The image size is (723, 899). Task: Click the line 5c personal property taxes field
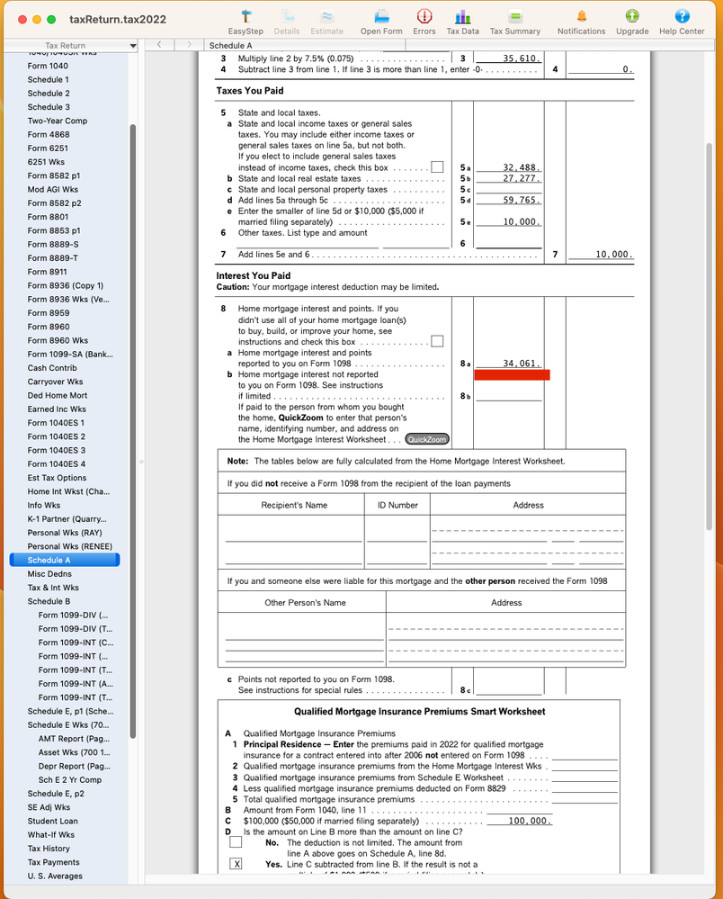(509, 189)
